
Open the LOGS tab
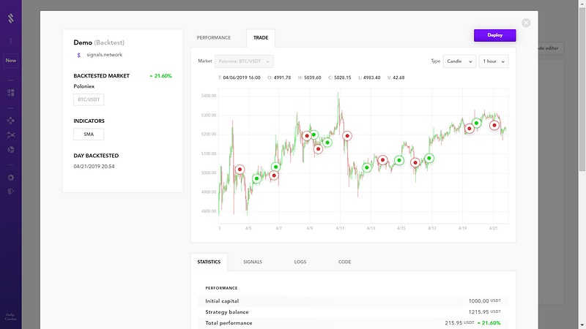(x=300, y=262)
